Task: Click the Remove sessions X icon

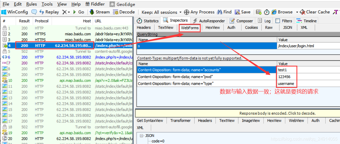Action: pos(64,12)
